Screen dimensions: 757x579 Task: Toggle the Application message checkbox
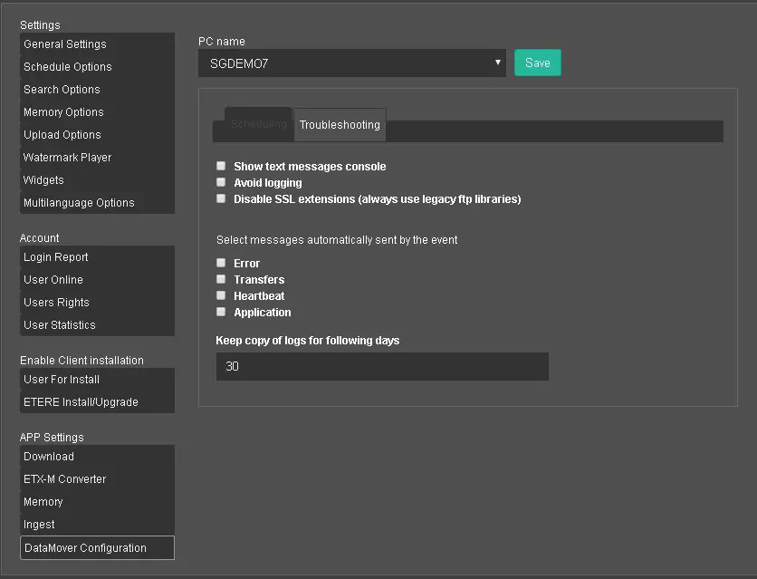pos(221,313)
